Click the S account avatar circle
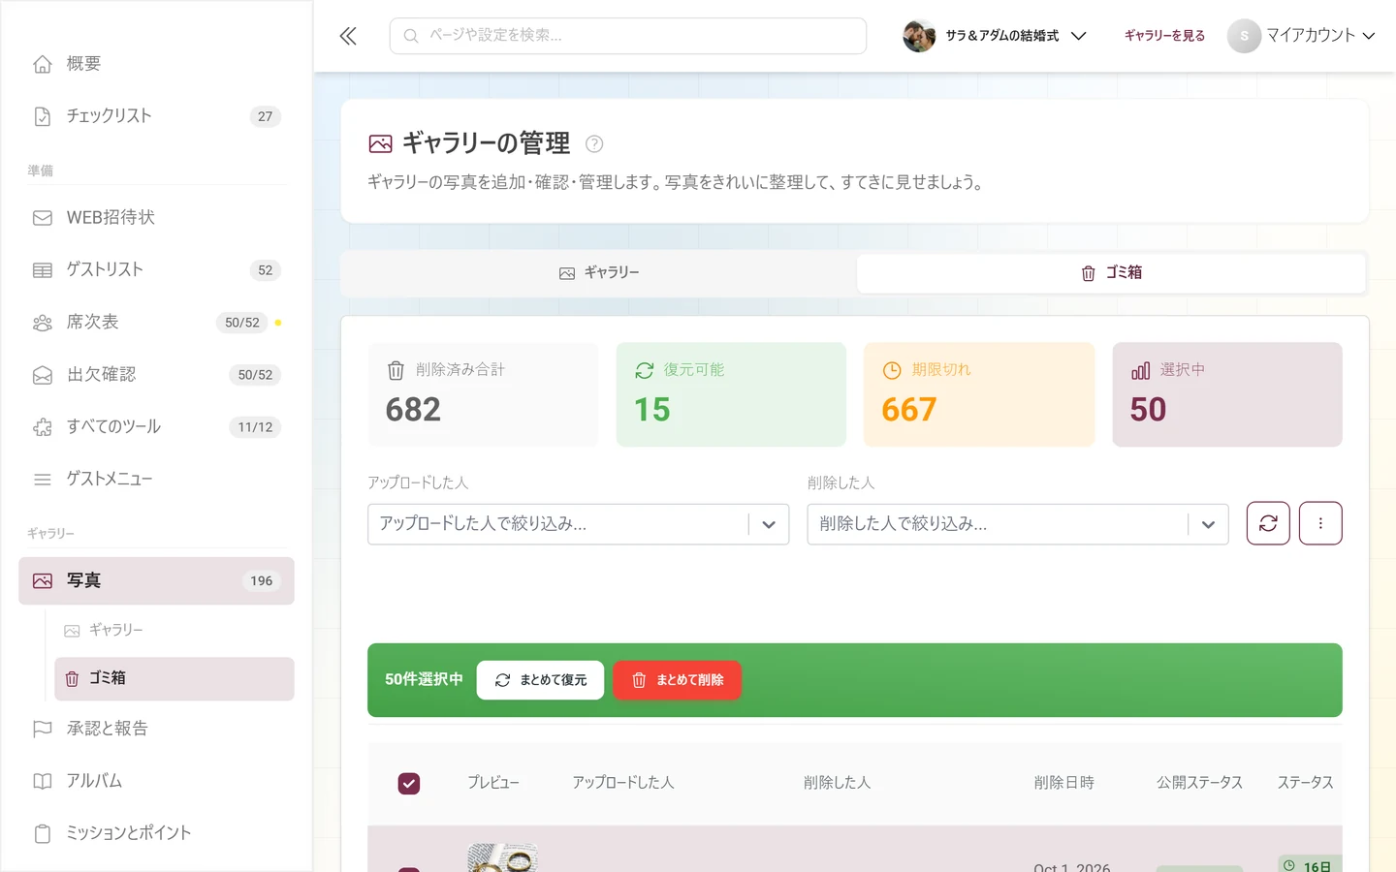 point(1244,36)
